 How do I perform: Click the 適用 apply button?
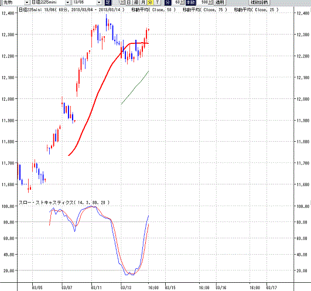(x=220, y=2)
